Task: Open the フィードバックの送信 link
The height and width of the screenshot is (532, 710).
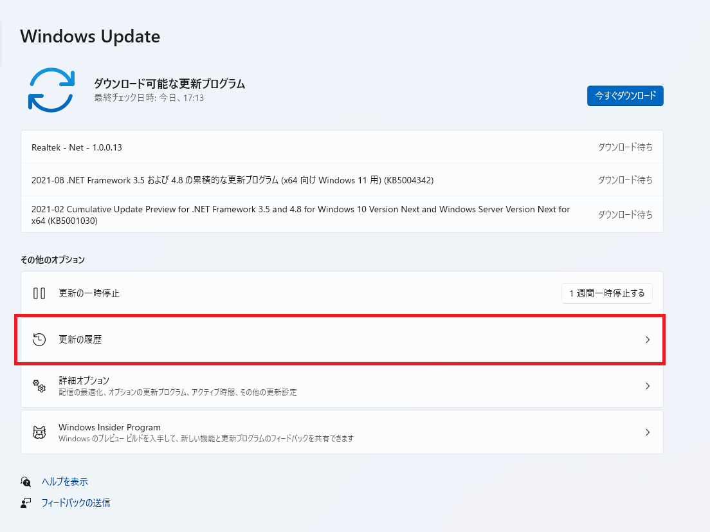Action: coord(76,503)
